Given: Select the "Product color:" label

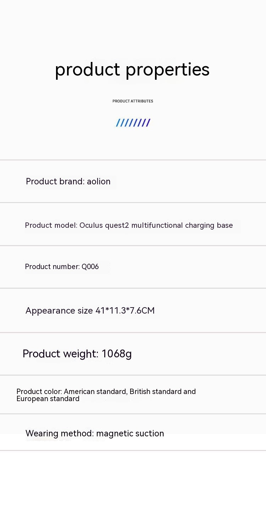Looking at the screenshot, I should tap(39, 392).
